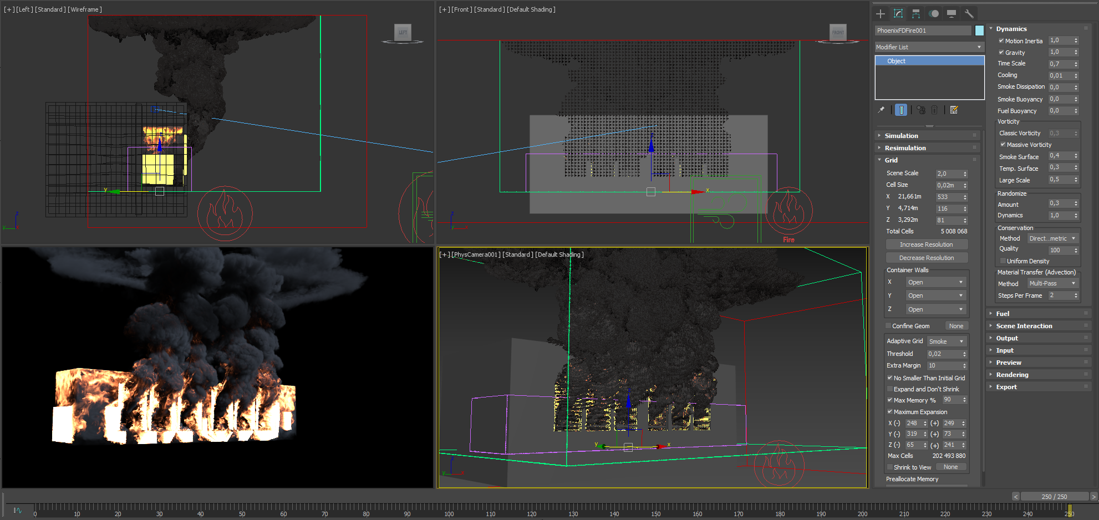Open Front viewport Default Shading menu
1099x520 pixels.
point(531,9)
